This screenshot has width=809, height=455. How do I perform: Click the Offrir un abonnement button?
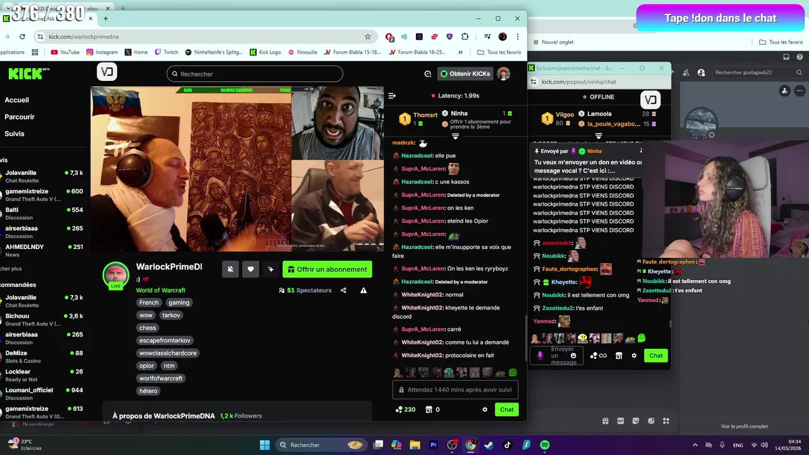(x=327, y=269)
